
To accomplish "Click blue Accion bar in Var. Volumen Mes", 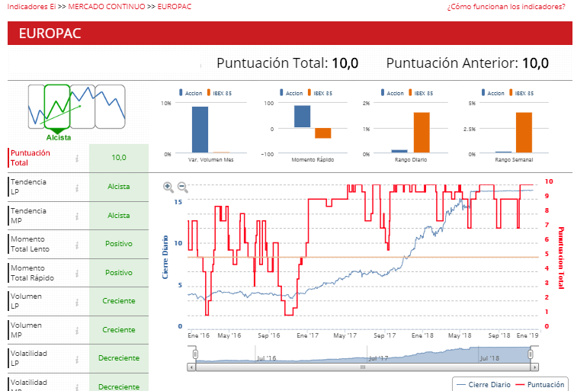I will click(200, 130).
